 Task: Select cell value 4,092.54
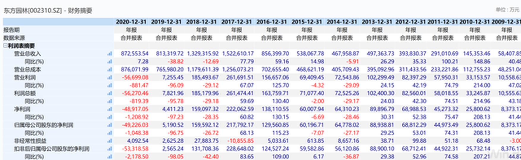click(137, 141)
